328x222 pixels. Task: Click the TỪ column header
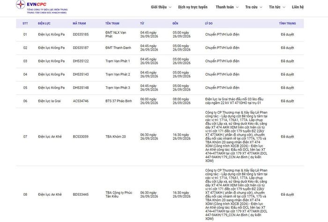pyautogui.click(x=142, y=23)
